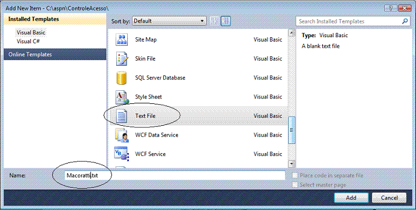
Task: Close the Add New Item dialog
Action: (405, 8)
